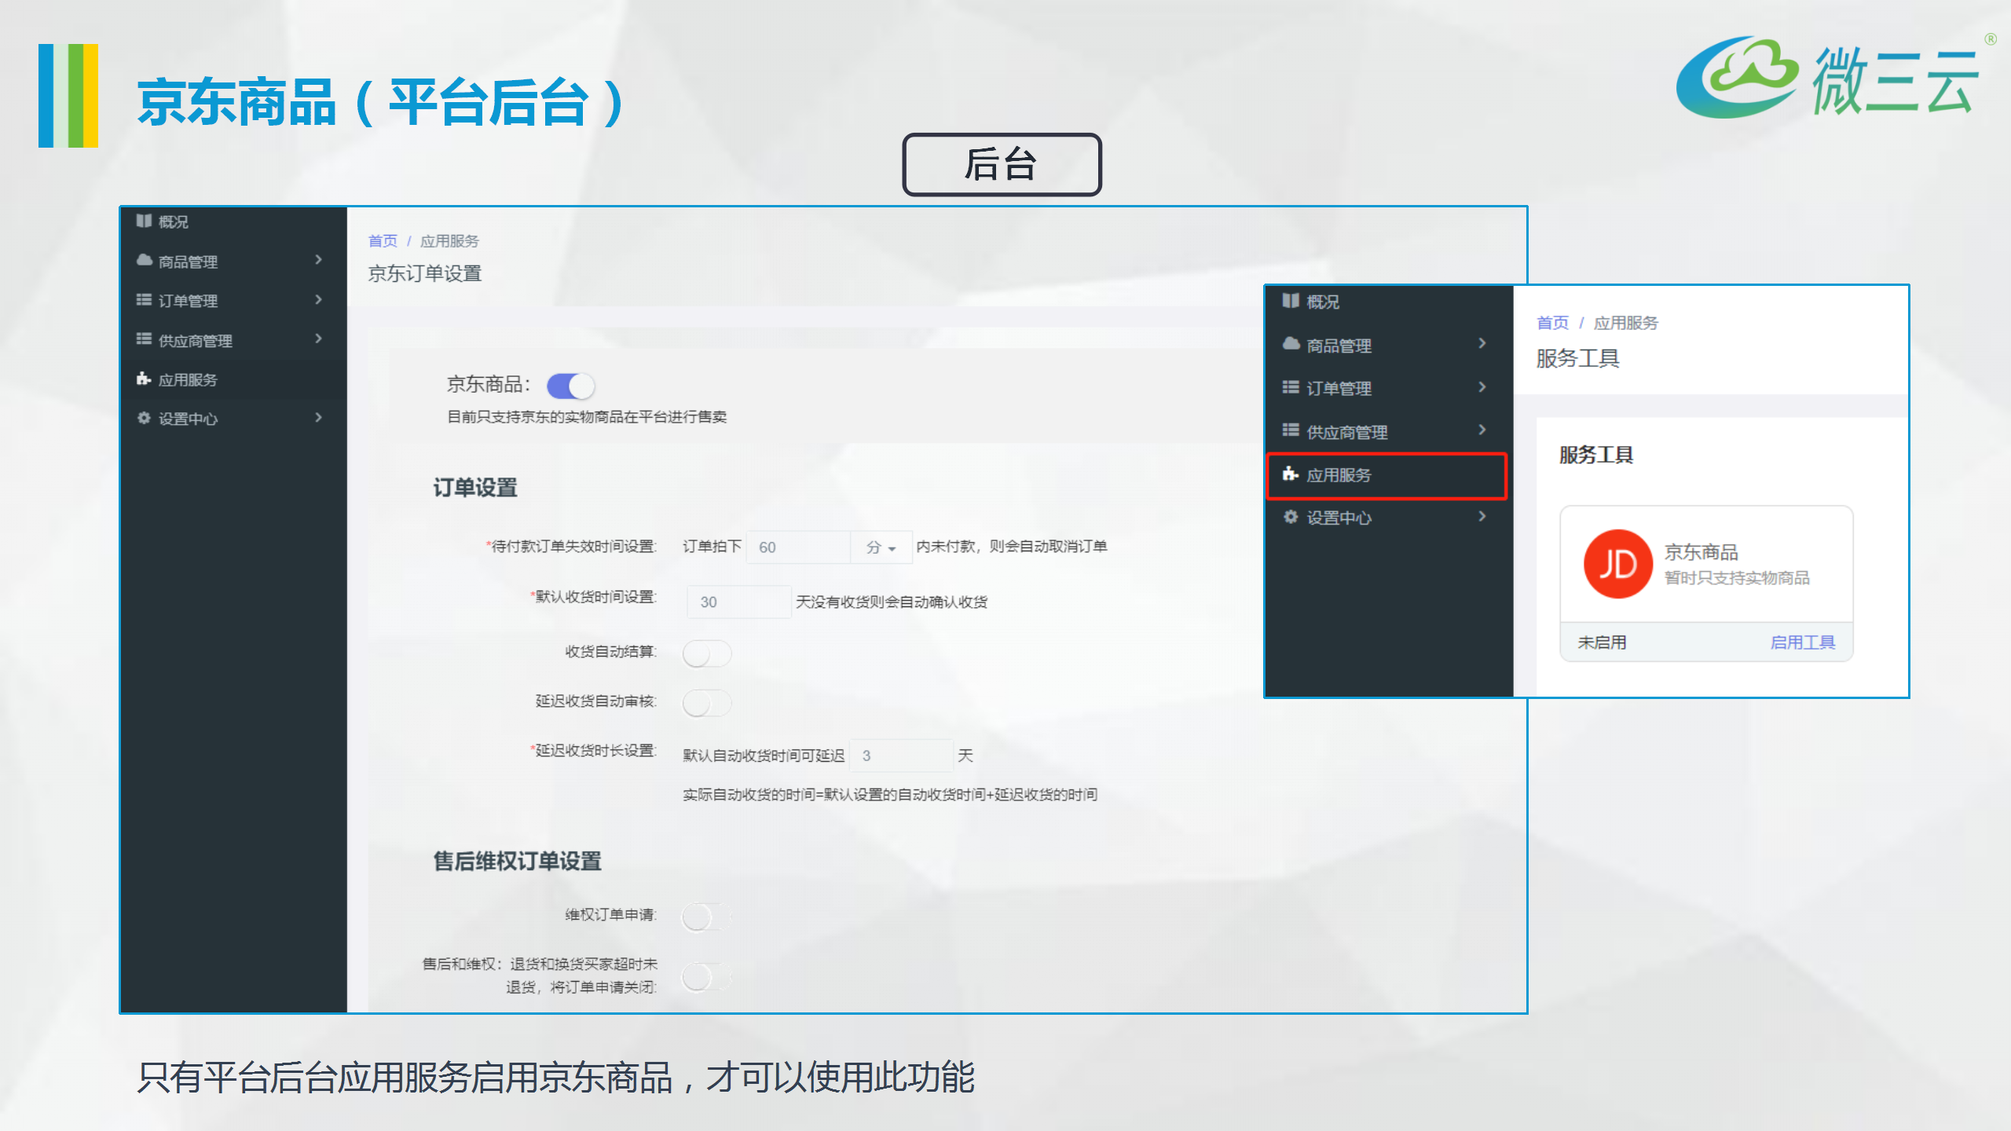The width and height of the screenshot is (2011, 1131).
Task: Click 应用服务 breadcrumb above 京东订单设置
Action: [449, 241]
